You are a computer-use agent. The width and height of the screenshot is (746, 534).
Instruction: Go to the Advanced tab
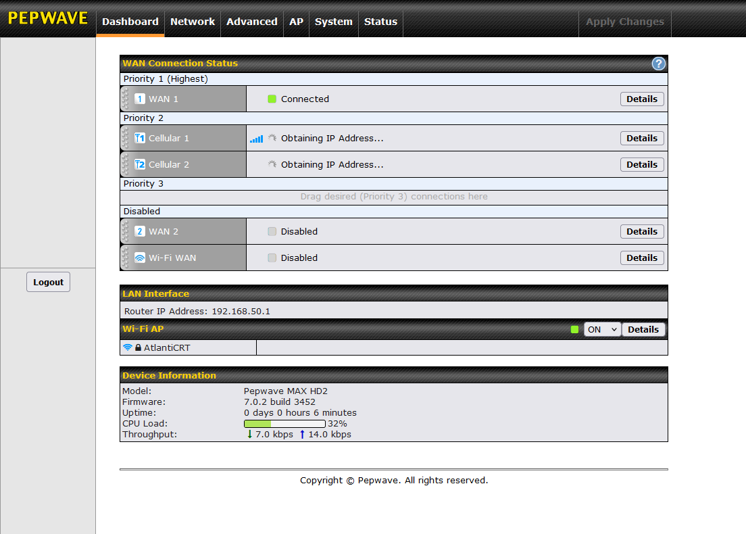251,22
